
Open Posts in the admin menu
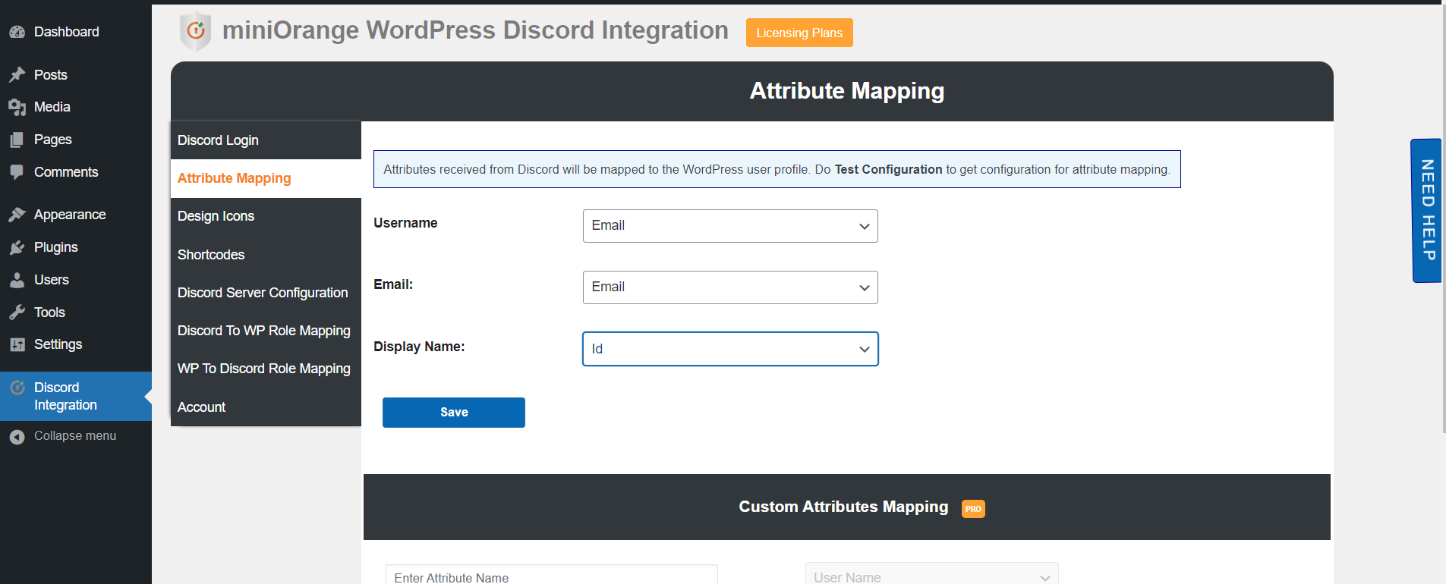[76, 75]
